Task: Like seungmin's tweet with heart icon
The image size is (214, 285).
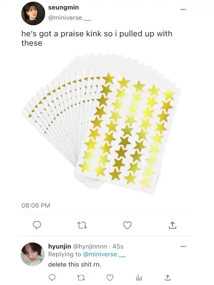Action: tap(127, 226)
